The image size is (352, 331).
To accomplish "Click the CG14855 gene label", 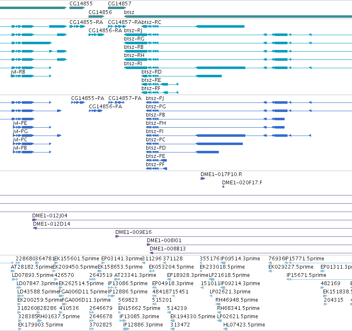I will [x=81, y=4].
